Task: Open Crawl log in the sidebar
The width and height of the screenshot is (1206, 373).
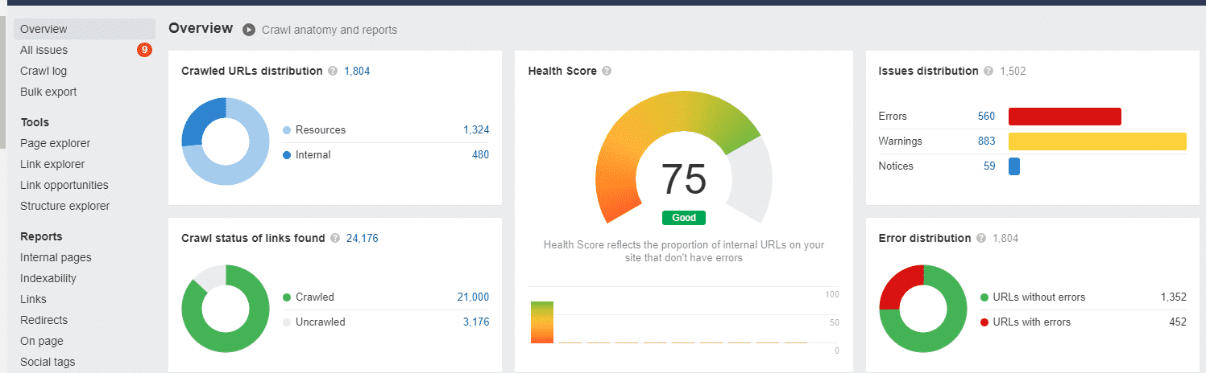Action: [44, 71]
